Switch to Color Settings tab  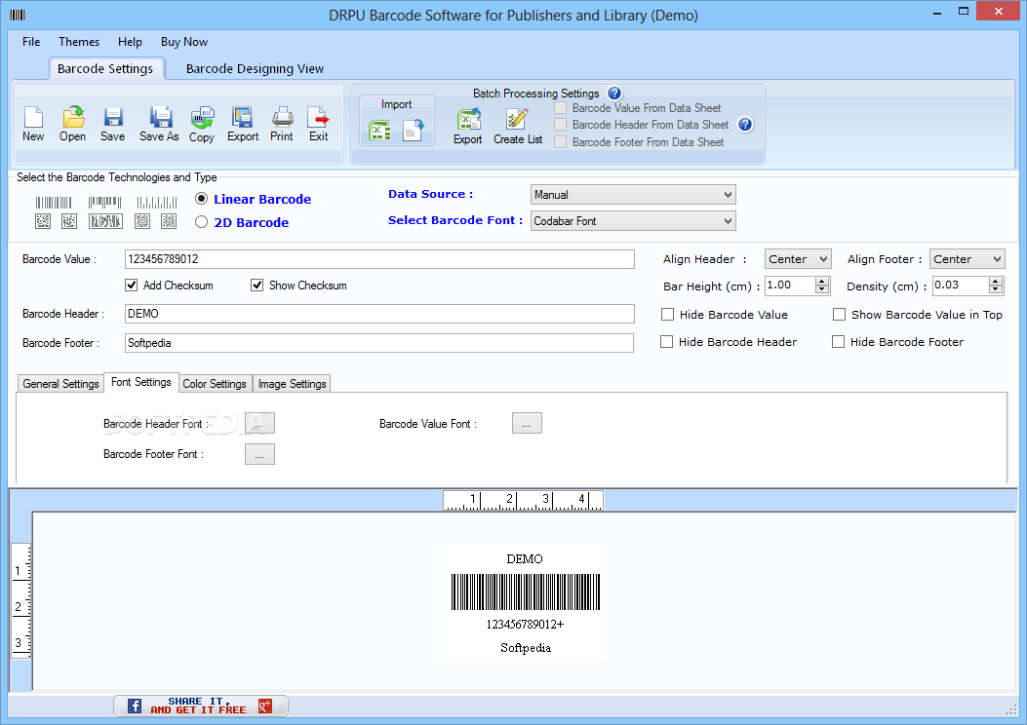215,383
